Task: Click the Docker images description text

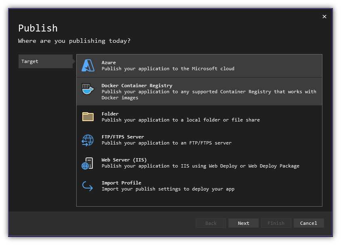Action: pyautogui.click(x=209, y=94)
